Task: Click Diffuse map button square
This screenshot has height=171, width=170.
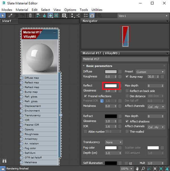Action: point(120,72)
